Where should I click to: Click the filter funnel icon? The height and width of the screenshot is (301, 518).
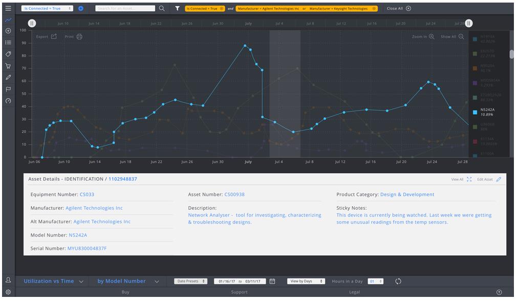(x=178, y=8)
